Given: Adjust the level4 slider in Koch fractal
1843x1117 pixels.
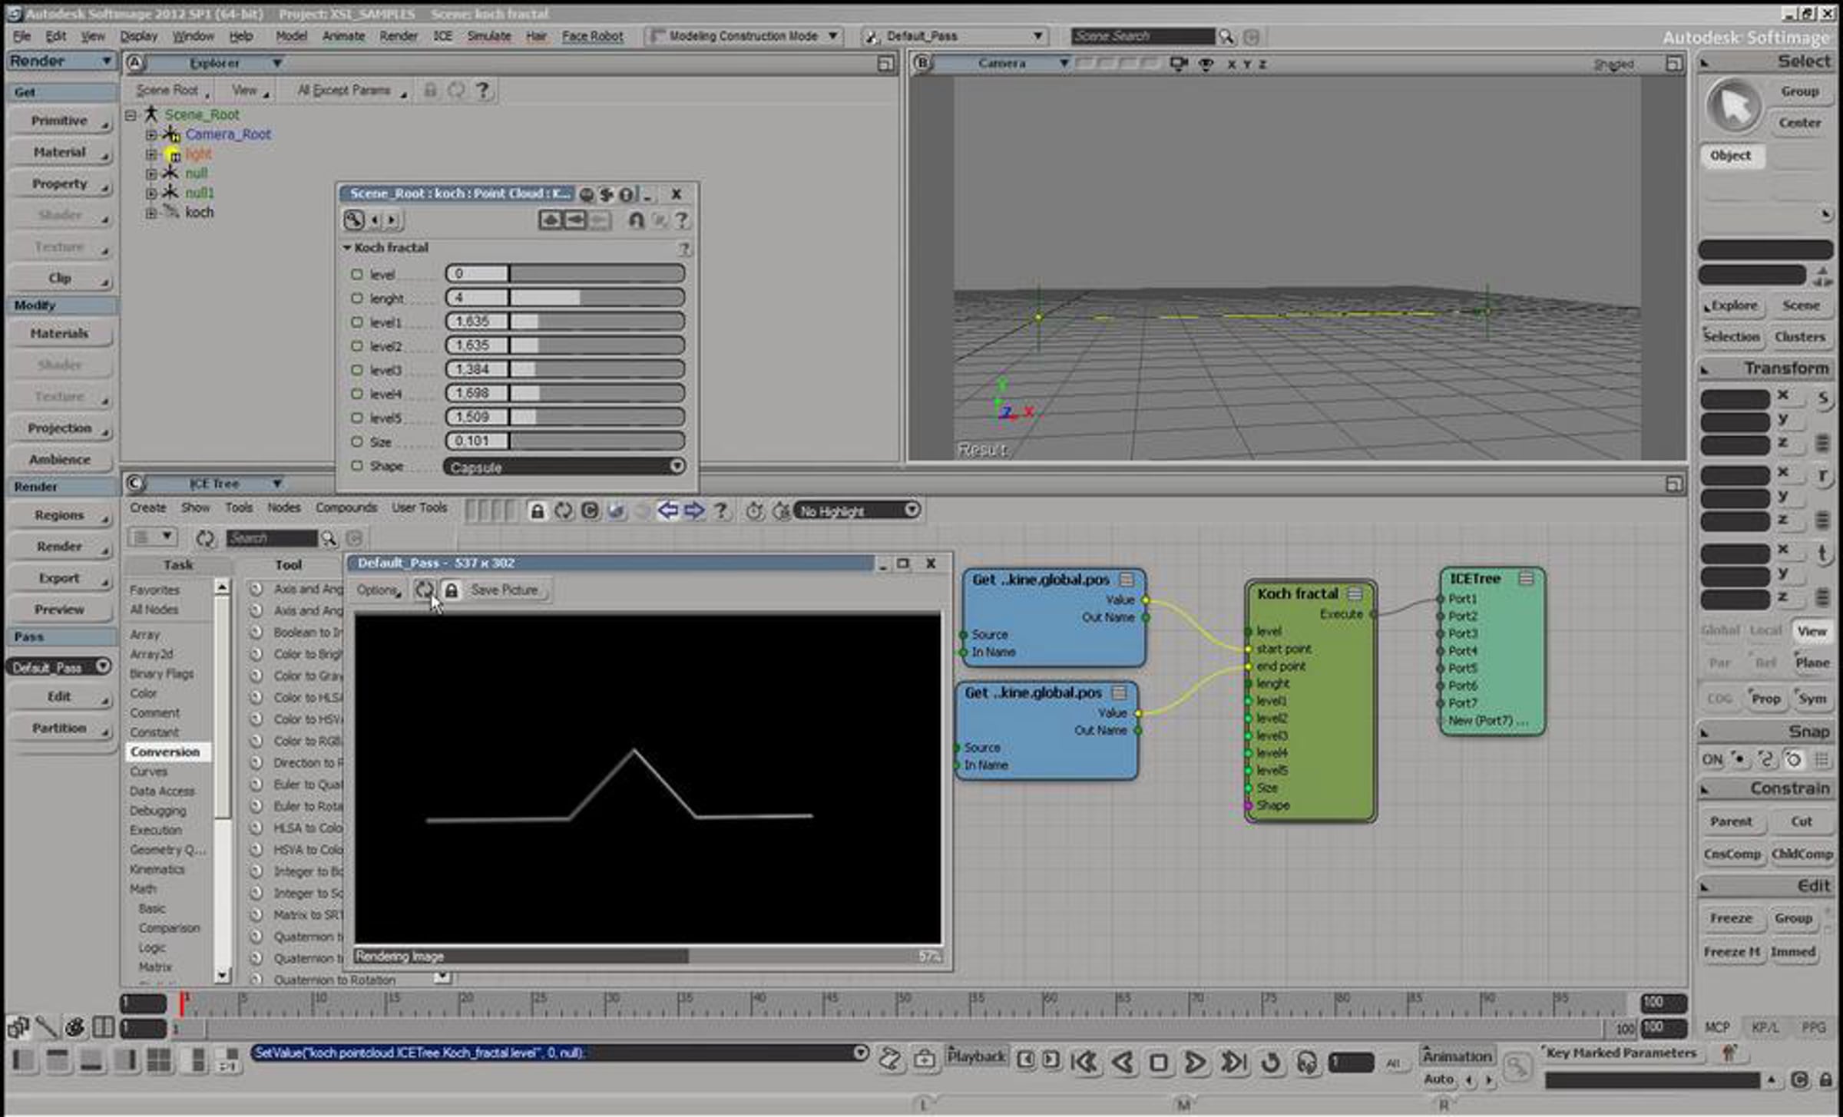Looking at the screenshot, I should tap(564, 394).
